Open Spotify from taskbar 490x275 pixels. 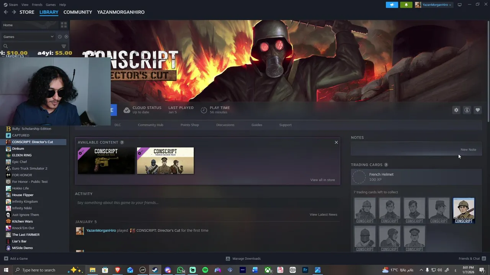(x=205, y=270)
